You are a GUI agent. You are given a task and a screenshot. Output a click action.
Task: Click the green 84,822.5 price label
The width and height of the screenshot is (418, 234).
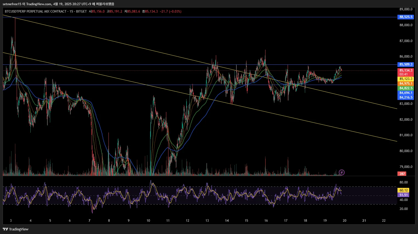(x=405, y=88)
